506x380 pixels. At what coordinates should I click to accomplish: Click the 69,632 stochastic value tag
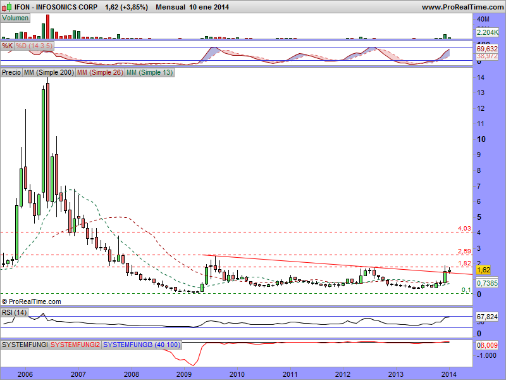(487, 49)
